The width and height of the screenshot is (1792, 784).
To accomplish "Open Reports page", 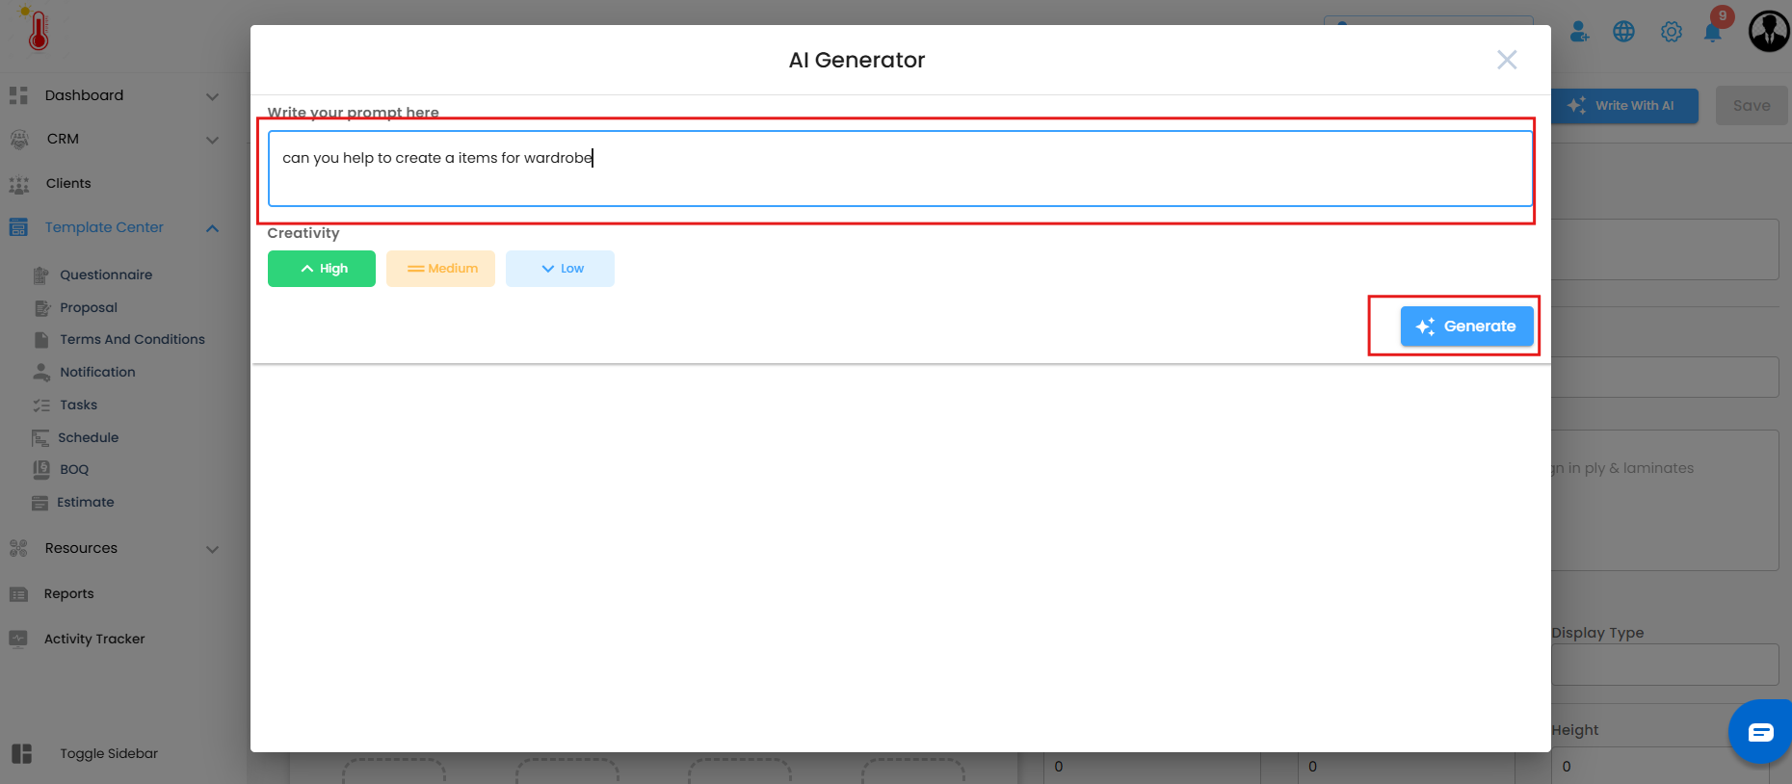I will point(69,594).
